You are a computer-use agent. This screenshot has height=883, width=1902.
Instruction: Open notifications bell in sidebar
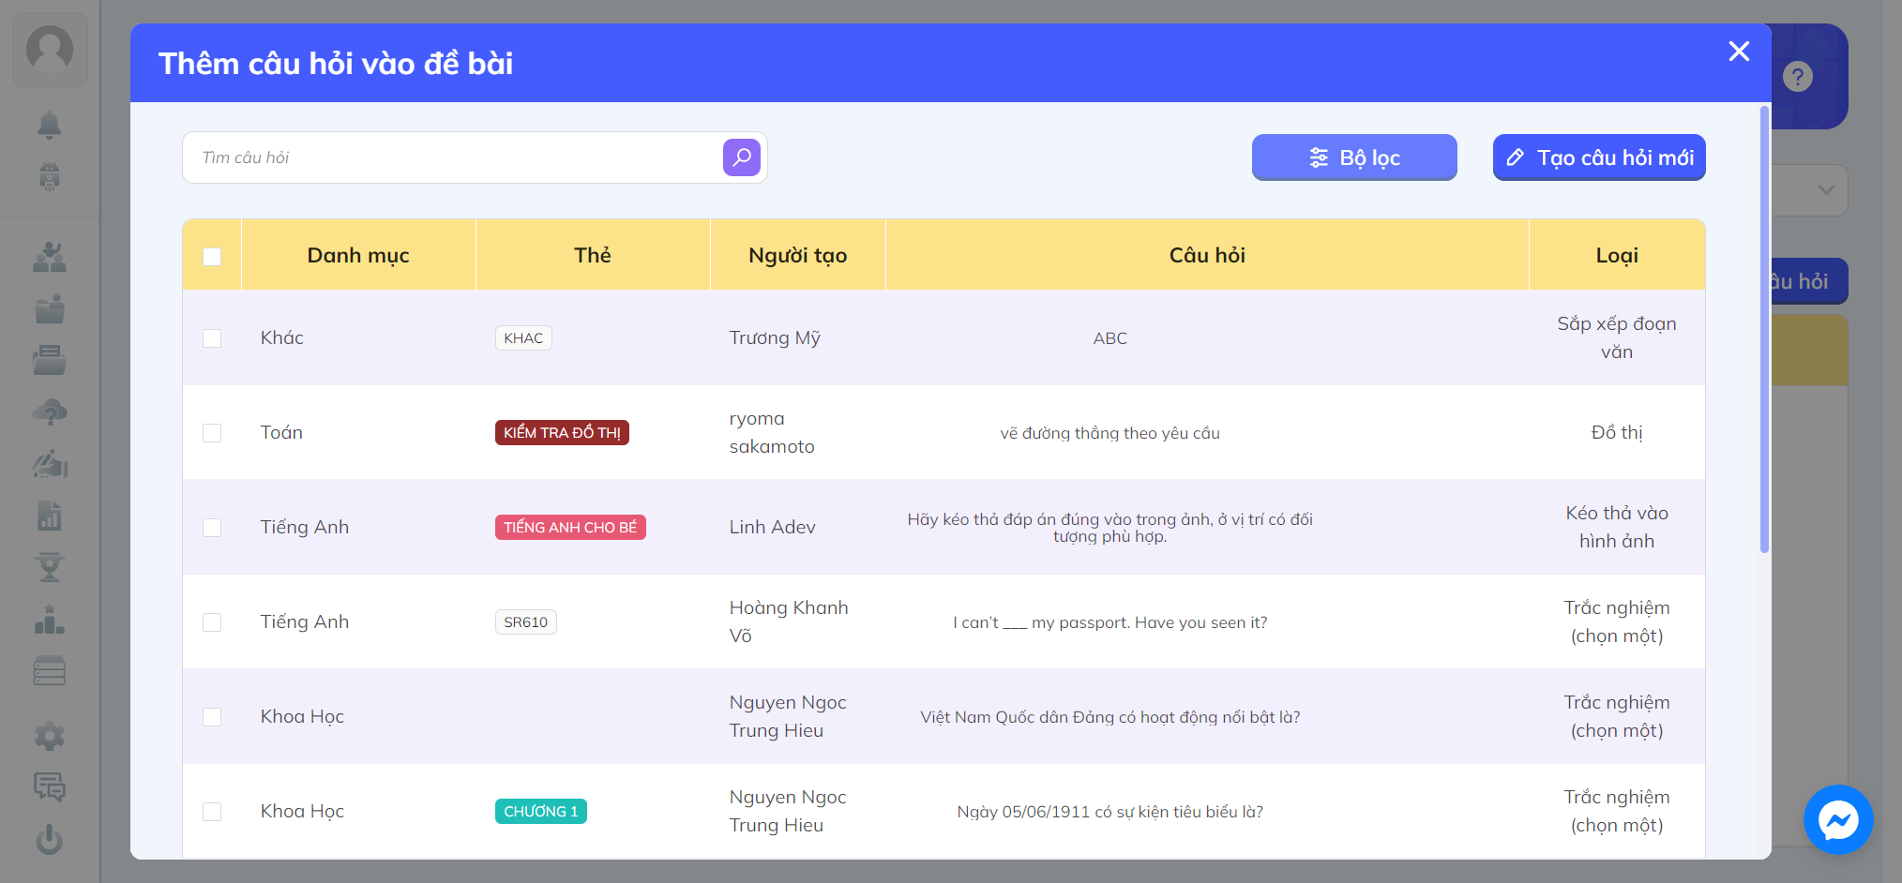point(50,125)
